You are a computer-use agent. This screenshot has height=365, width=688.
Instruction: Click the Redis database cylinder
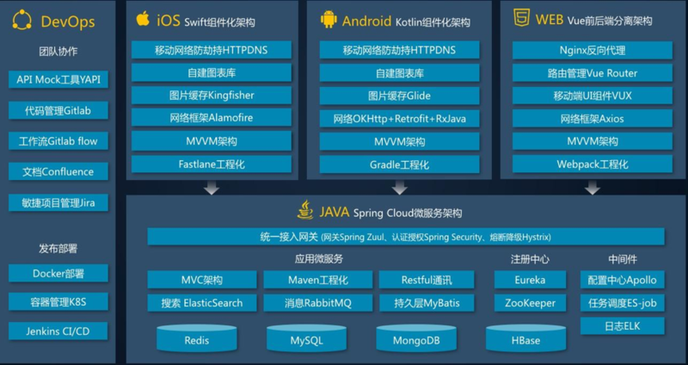coord(197,337)
